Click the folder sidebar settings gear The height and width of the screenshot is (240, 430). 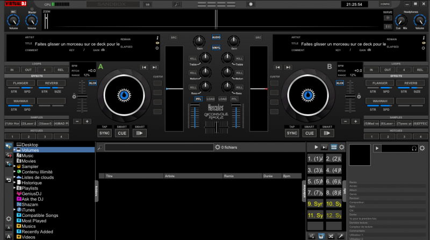[x=9, y=219]
